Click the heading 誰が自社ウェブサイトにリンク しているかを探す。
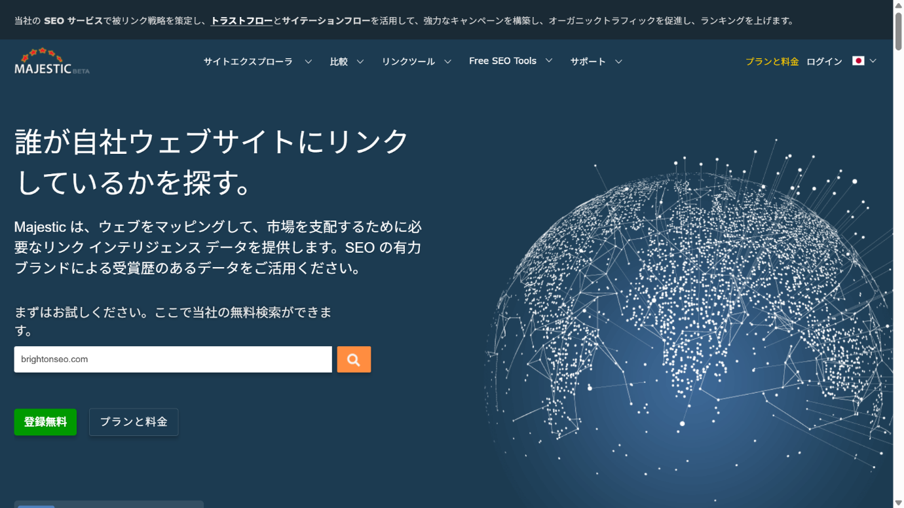Viewport: 904px width, 508px height. [212, 162]
